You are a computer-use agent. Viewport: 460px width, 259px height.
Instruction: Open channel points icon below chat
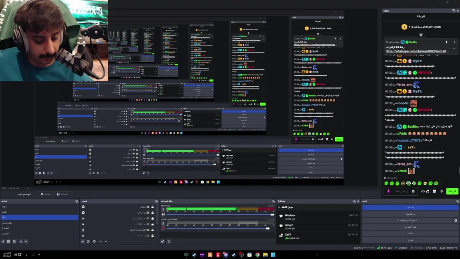point(427,191)
